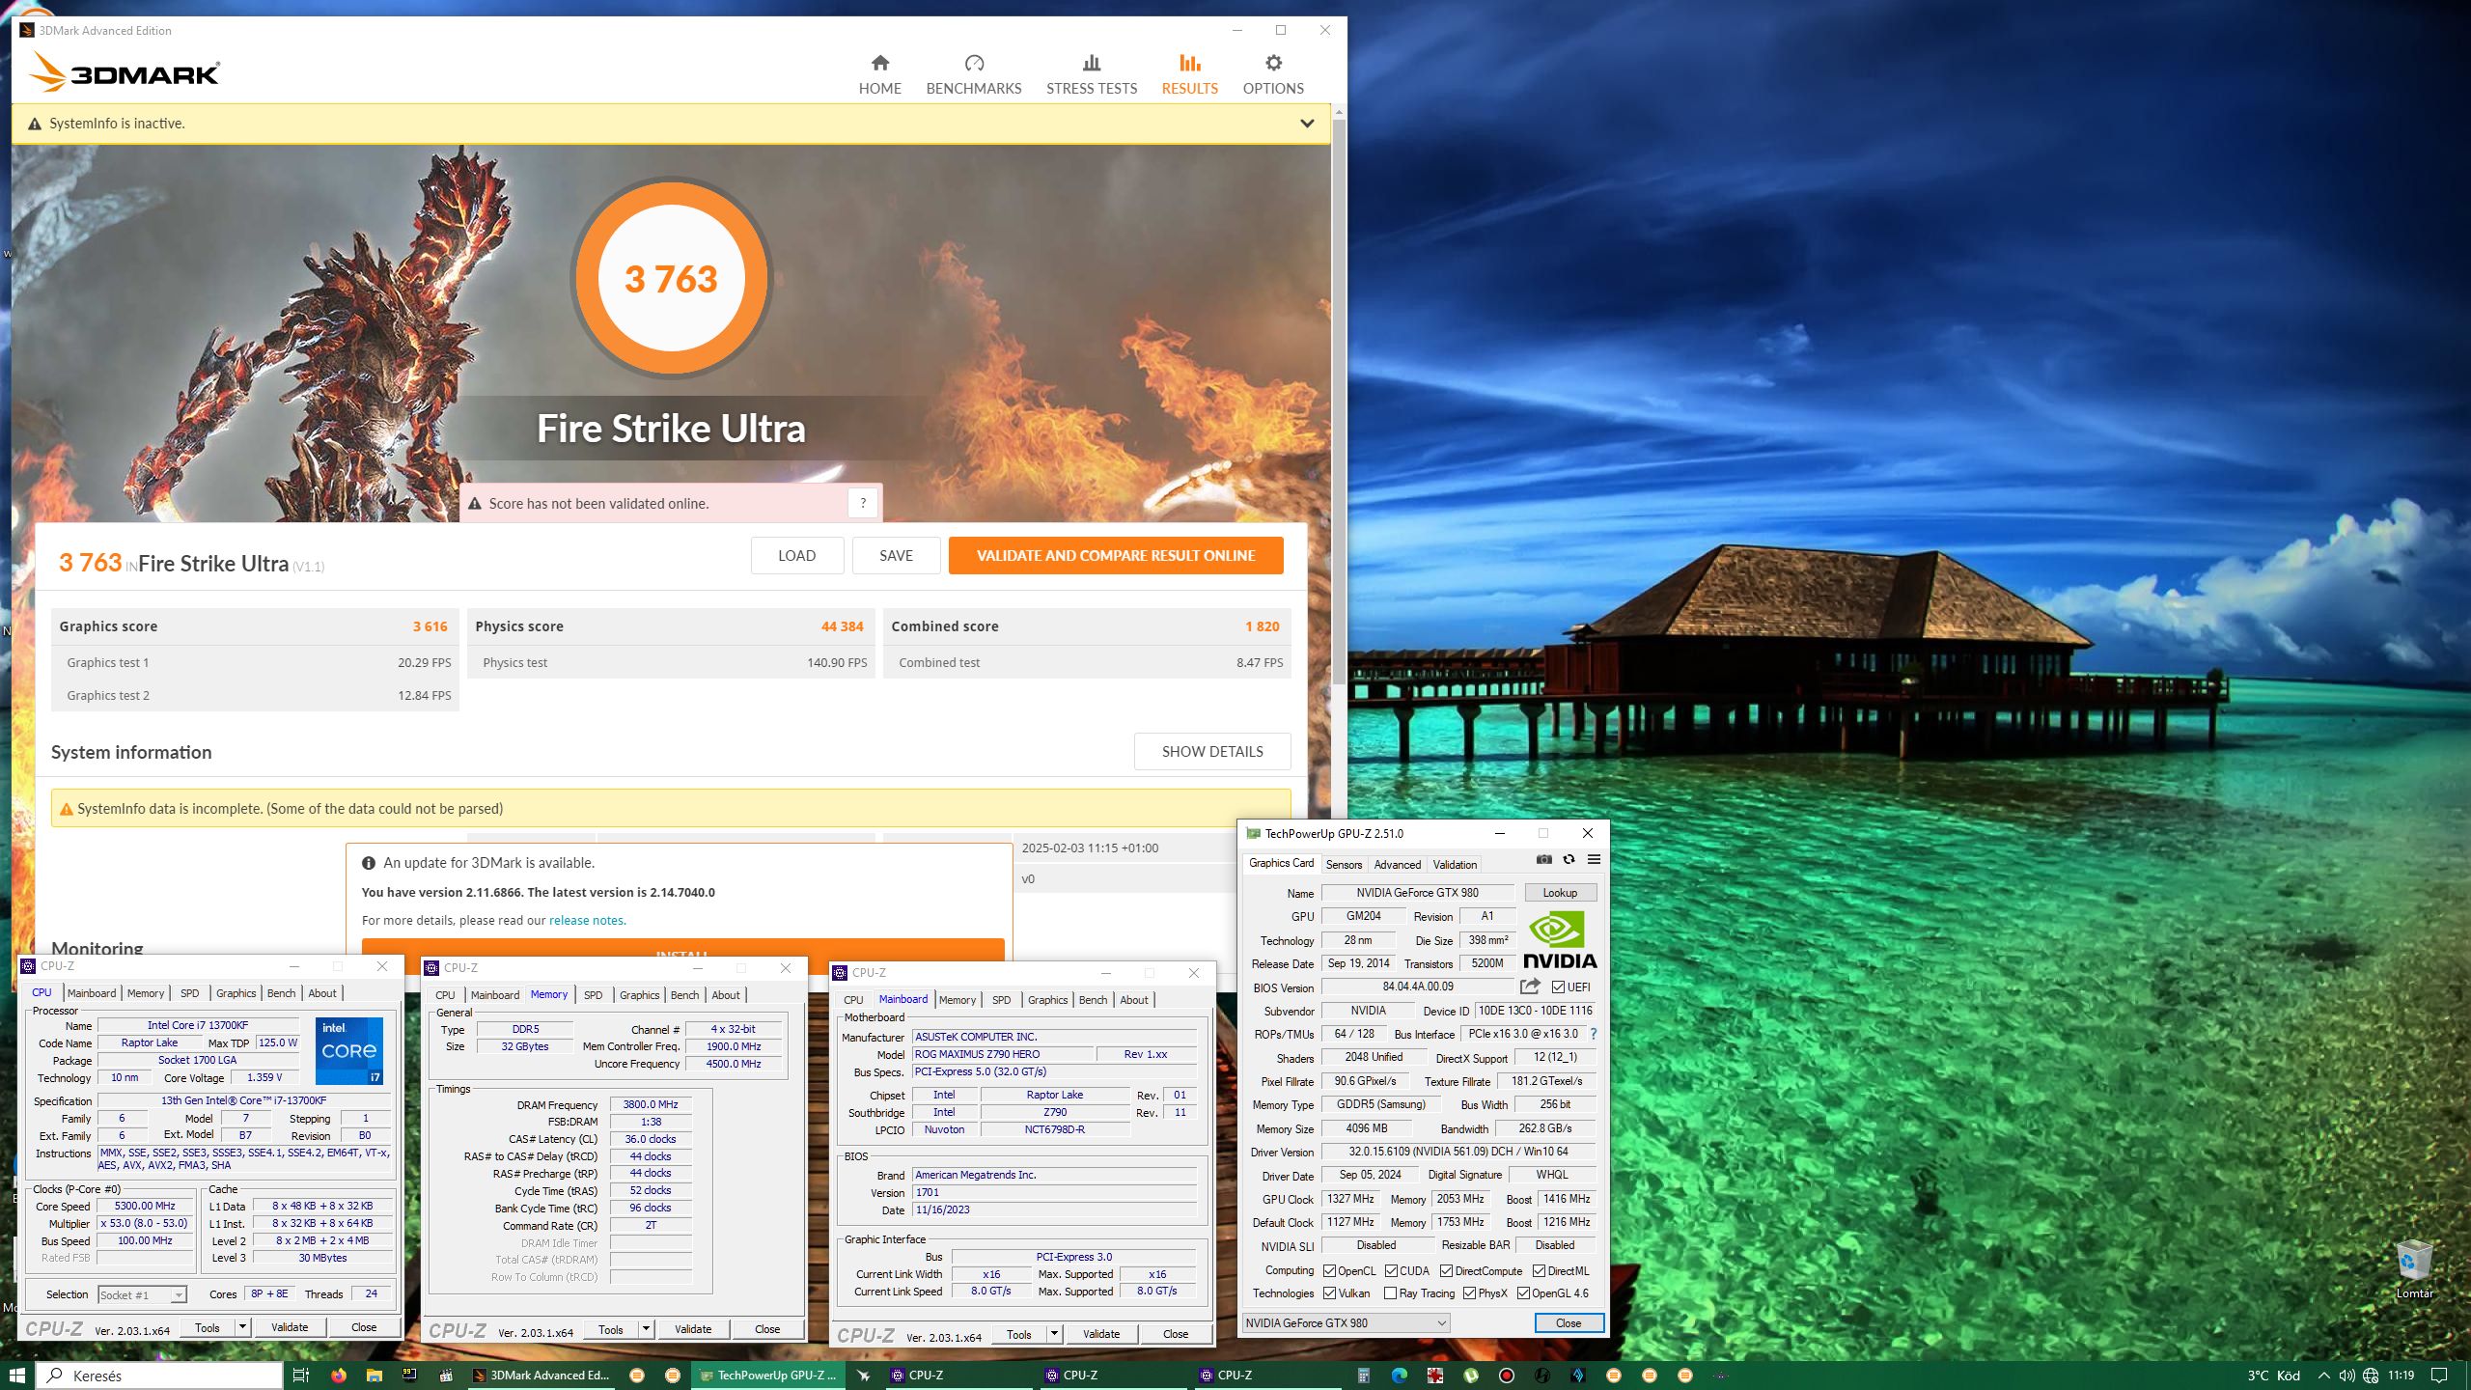Open the NVIDIA GeForce GTX 980 GPU selector
The height and width of the screenshot is (1390, 2471).
(x=1346, y=1322)
